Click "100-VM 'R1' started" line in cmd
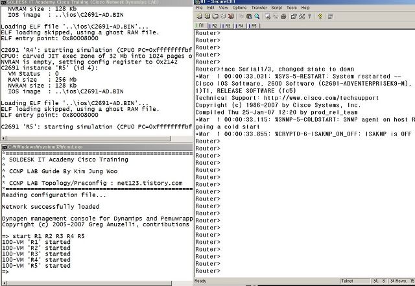Image resolution: width=415 pixels, height=286 pixels. click(36, 242)
